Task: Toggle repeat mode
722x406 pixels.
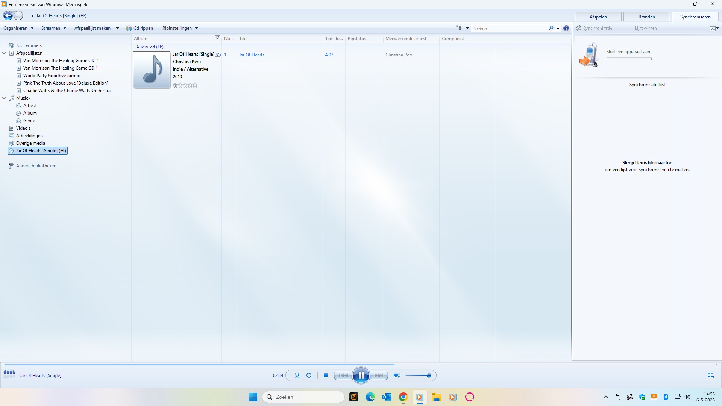Action: pos(309,375)
